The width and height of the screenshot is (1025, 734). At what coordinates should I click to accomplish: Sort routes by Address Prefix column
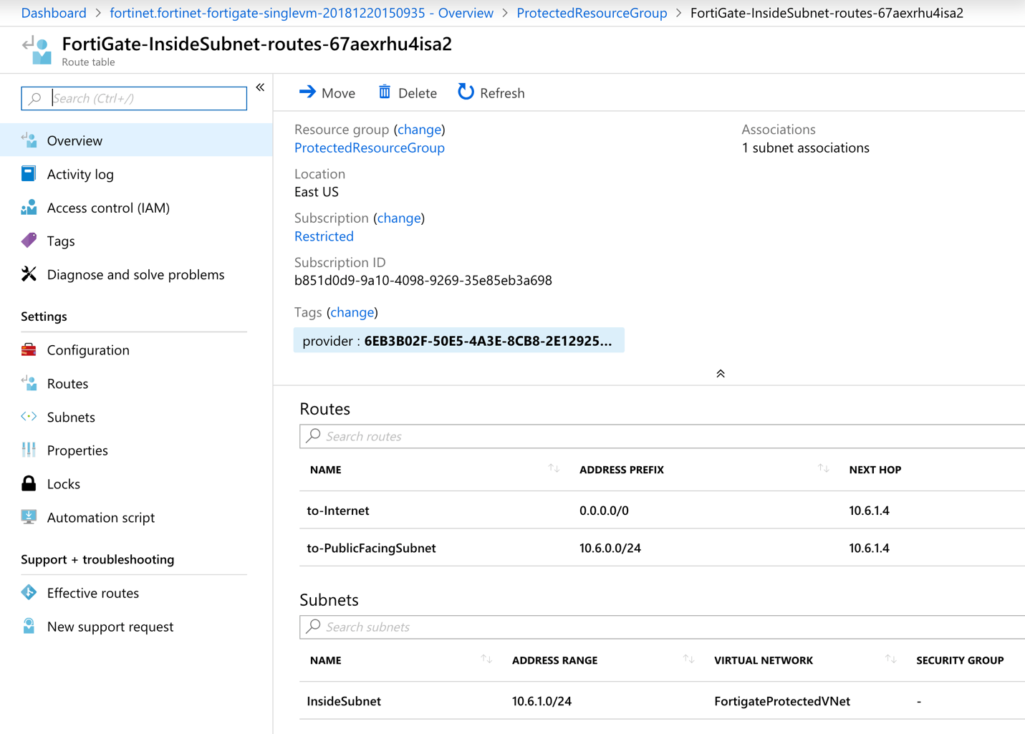pos(823,469)
